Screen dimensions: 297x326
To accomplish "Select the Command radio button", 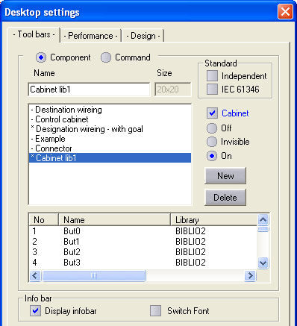I will point(106,57).
